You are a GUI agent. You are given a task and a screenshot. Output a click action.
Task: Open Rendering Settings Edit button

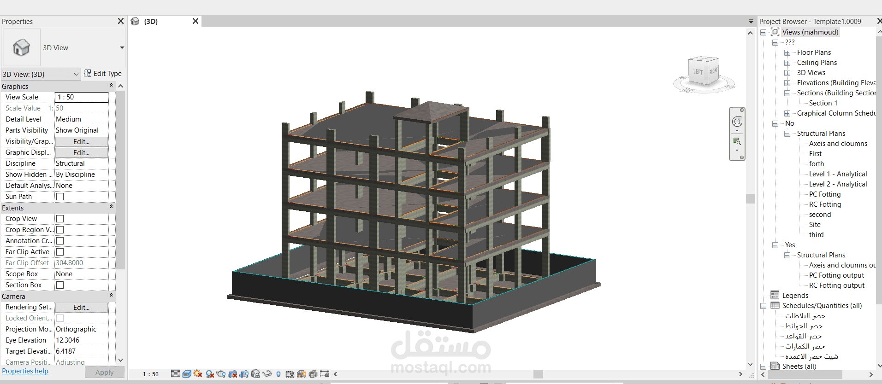click(x=82, y=307)
